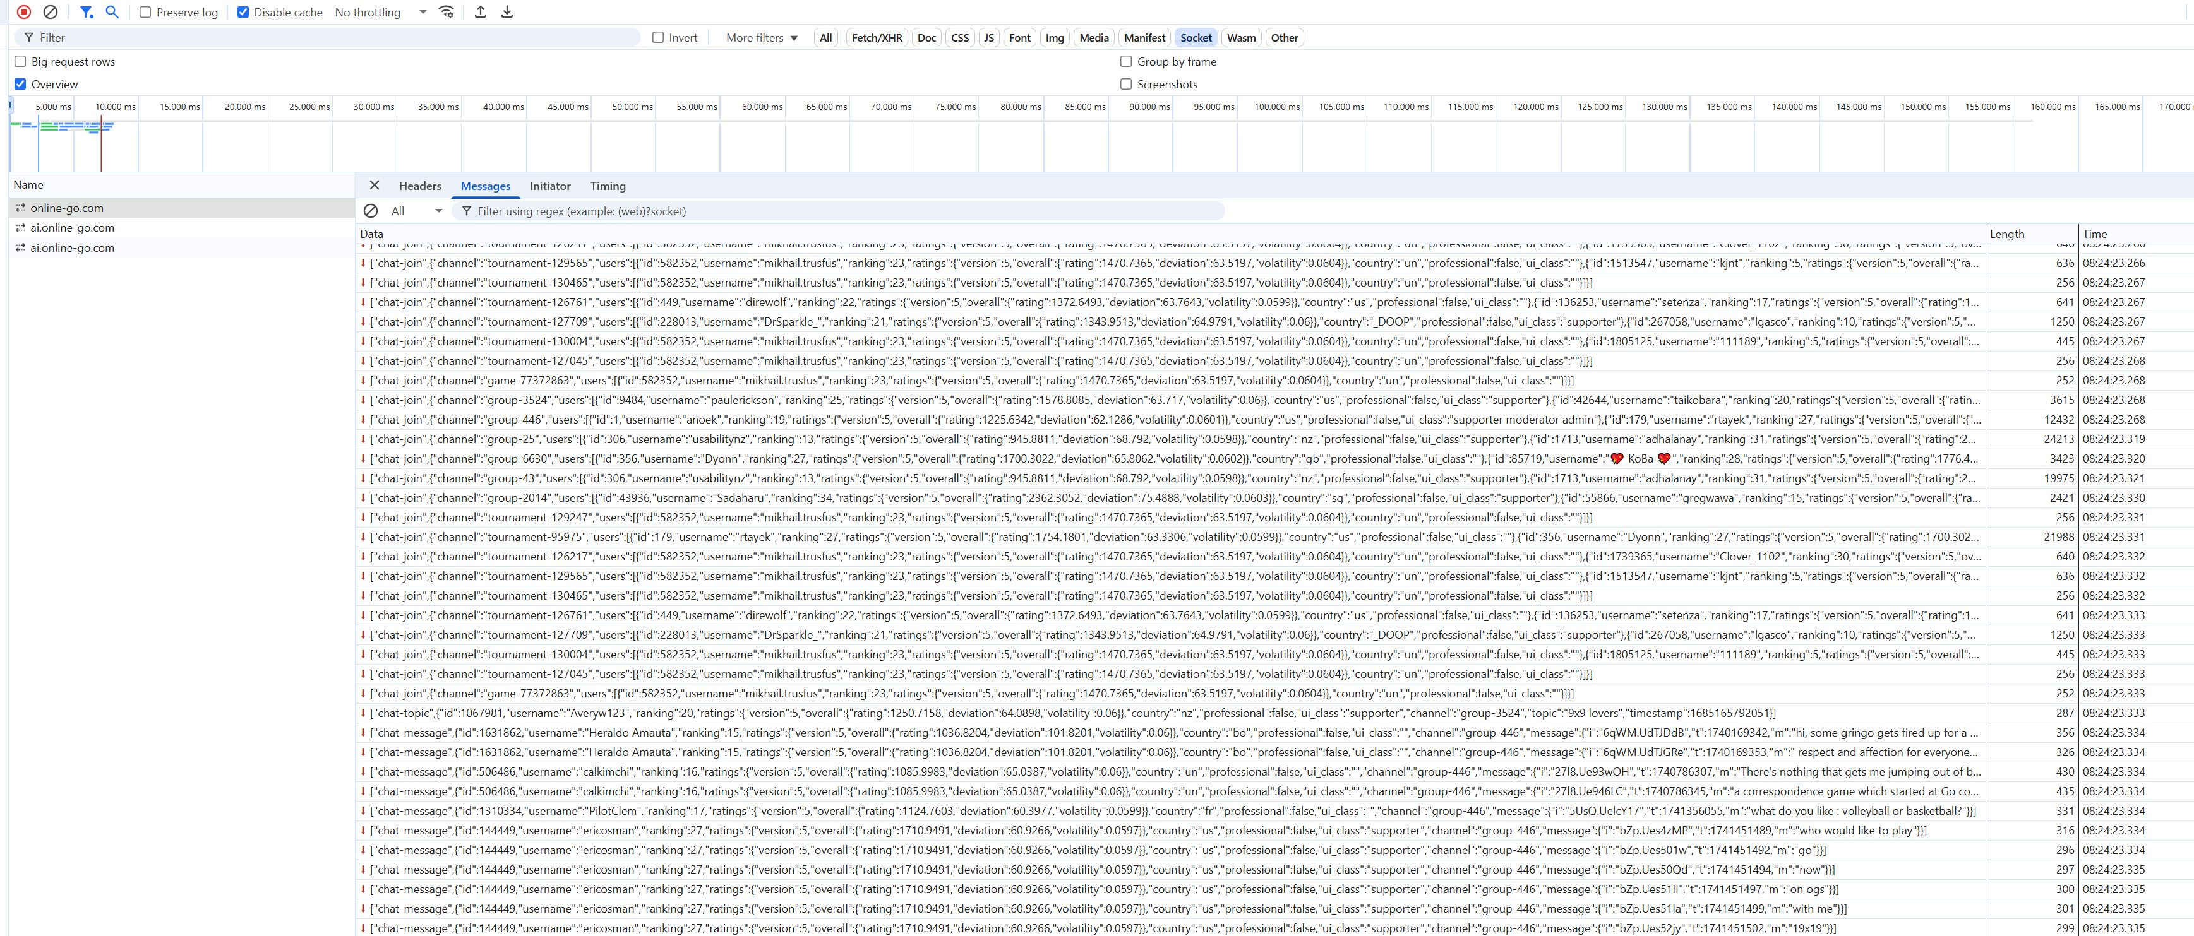Image resolution: width=2194 pixels, height=936 pixels.
Task: Open the All messages type dropdown
Action: click(x=416, y=211)
